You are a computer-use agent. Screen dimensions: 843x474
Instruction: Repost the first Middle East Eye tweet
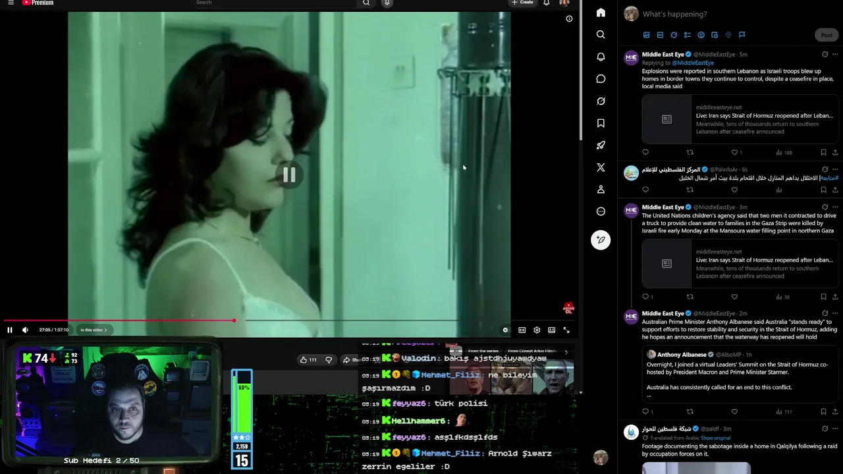click(690, 152)
